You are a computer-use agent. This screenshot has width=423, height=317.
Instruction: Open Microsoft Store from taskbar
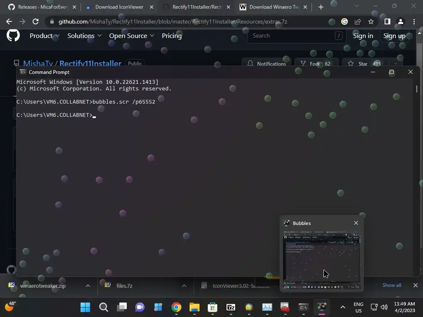[213, 307]
